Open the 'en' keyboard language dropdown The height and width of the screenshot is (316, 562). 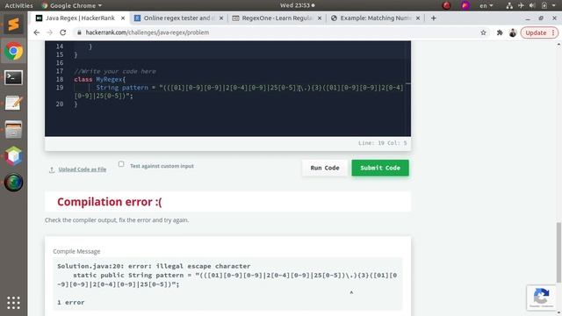(486, 5)
